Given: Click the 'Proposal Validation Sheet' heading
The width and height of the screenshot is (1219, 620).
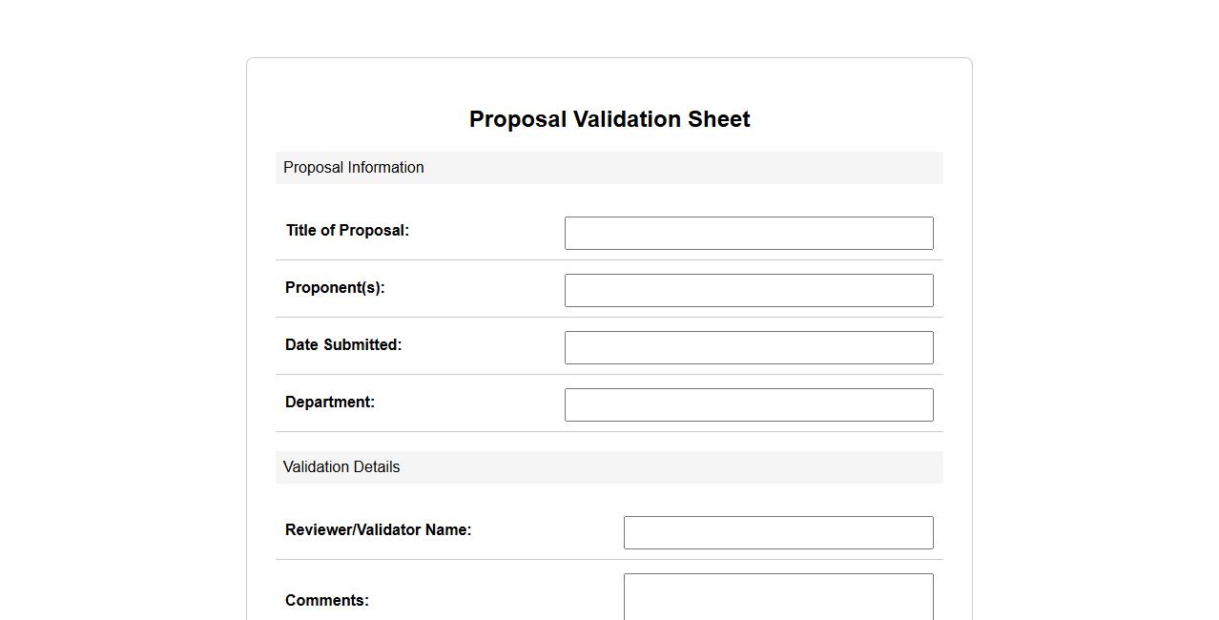Looking at the screenshot, I should click(x=609, y=119).
